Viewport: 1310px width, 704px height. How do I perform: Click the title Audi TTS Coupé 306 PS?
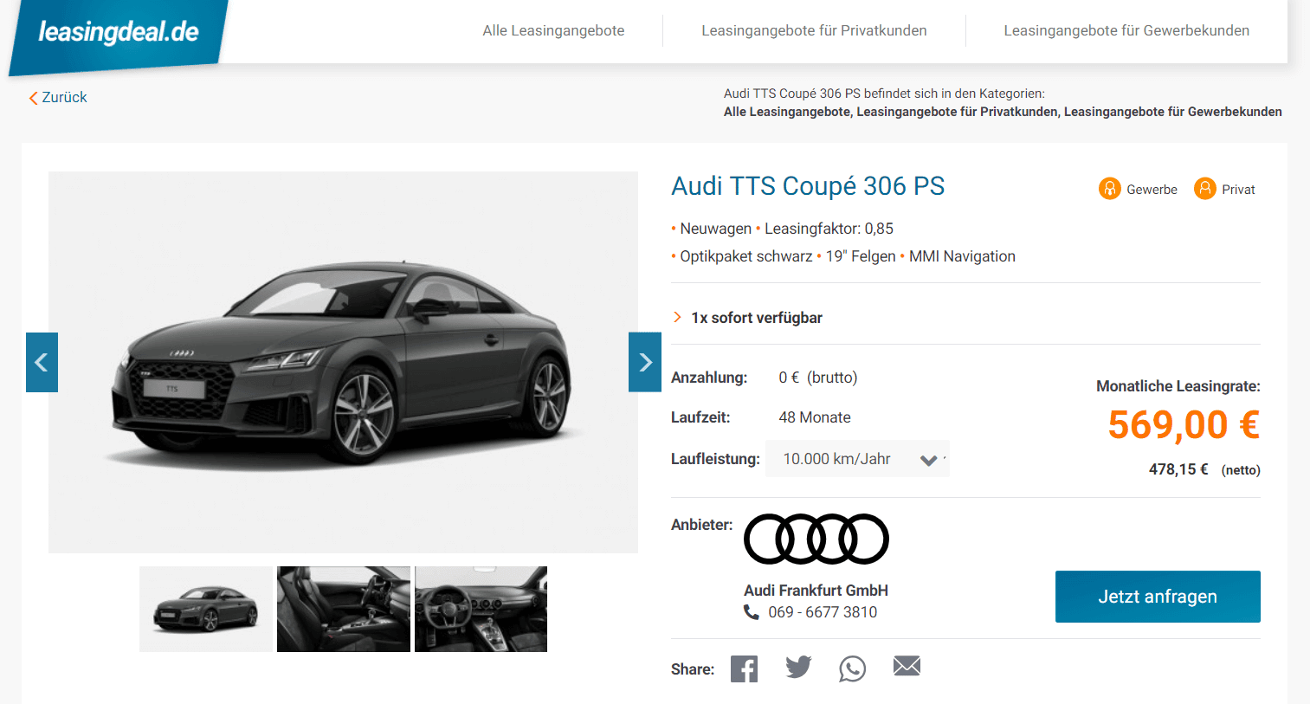(808, 186)
